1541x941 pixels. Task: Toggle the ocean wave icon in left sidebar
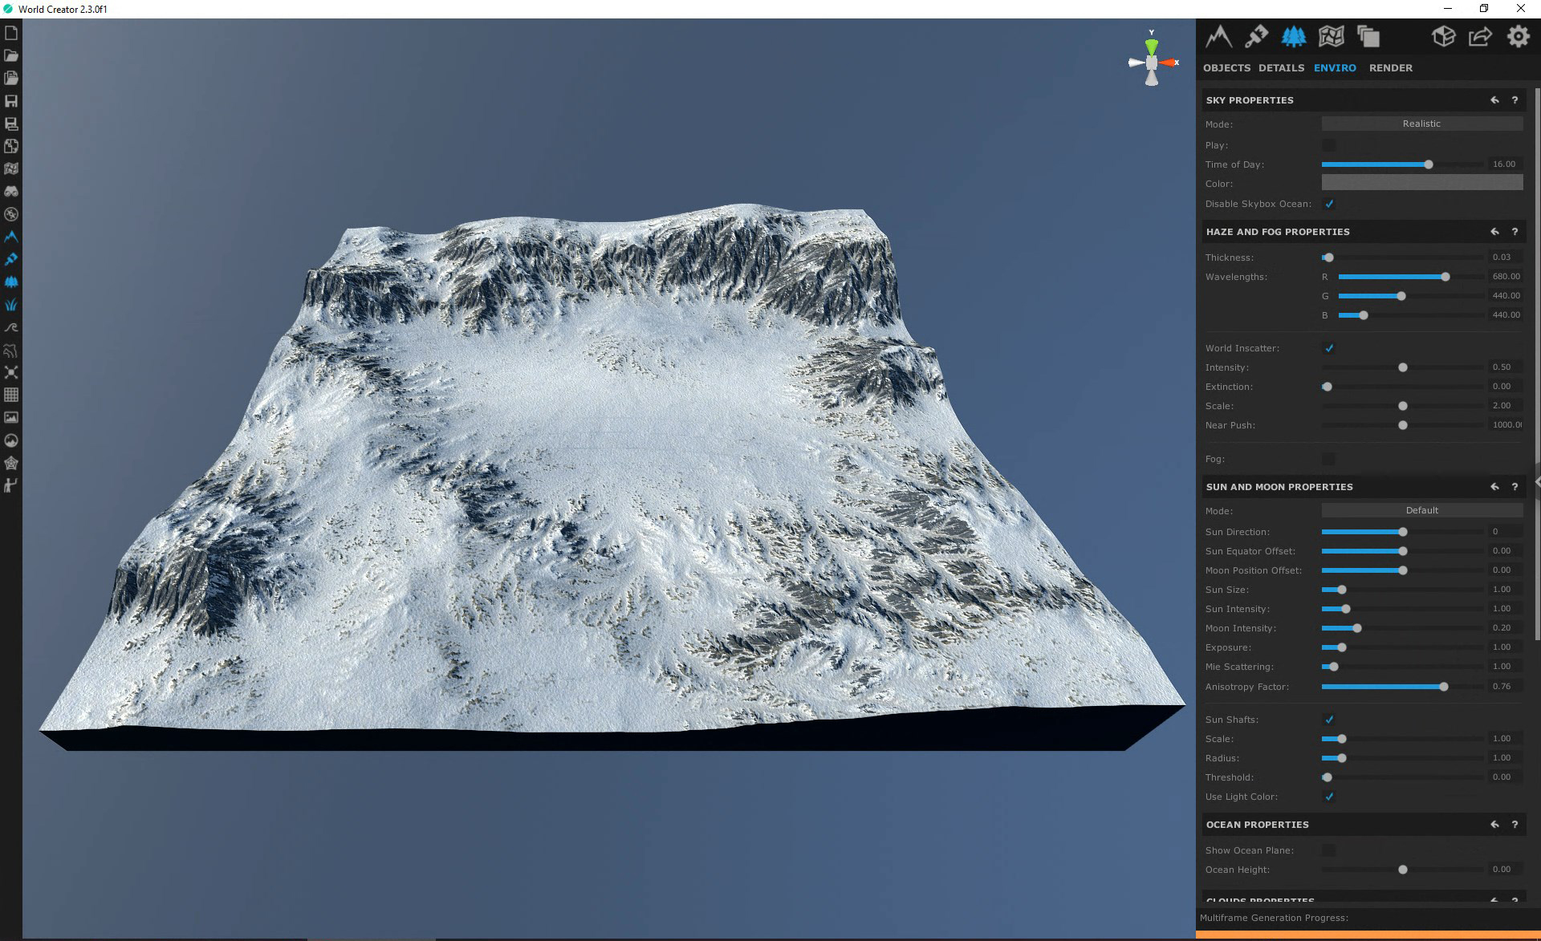[11, 327]
